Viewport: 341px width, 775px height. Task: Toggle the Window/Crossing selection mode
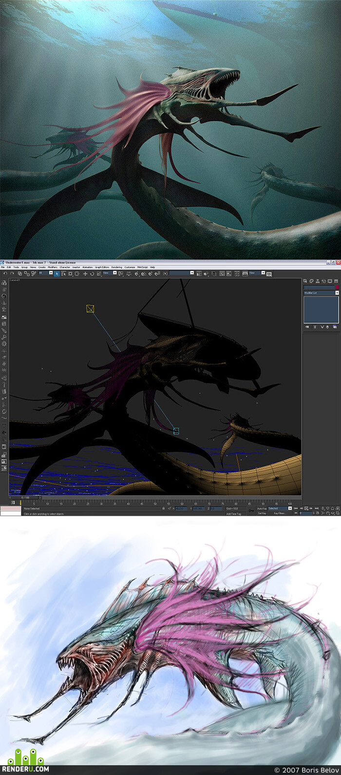click(77, 273)
